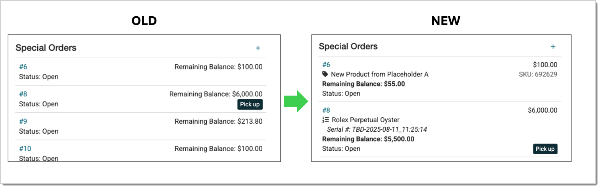Click the SKU: 692629 label
The height and width of the screenshot is (188, 600).
pos(538,74)
